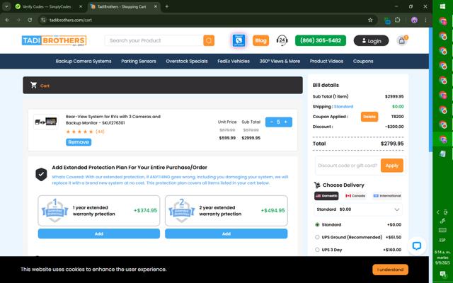
Task: Choose International delivery toggle
Action: pos(387,196)
